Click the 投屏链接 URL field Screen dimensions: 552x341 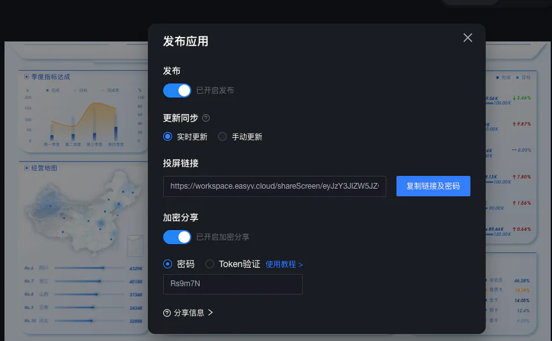click(275, 187)
